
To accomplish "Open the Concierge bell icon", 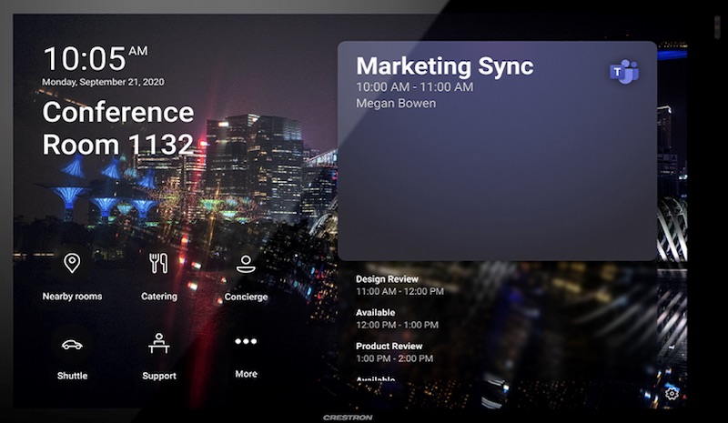I will pyautogui.click(x=245, y=264).
